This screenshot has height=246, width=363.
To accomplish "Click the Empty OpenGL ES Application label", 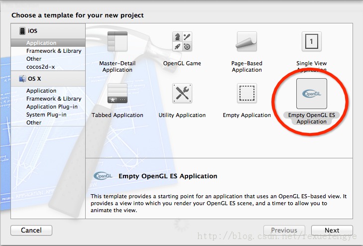I will [x=312, y=118].
